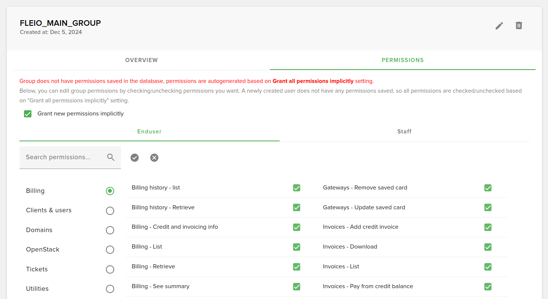
Task: Toggle the checkmark beside Invoices - Download
Action: pos(488,247)
